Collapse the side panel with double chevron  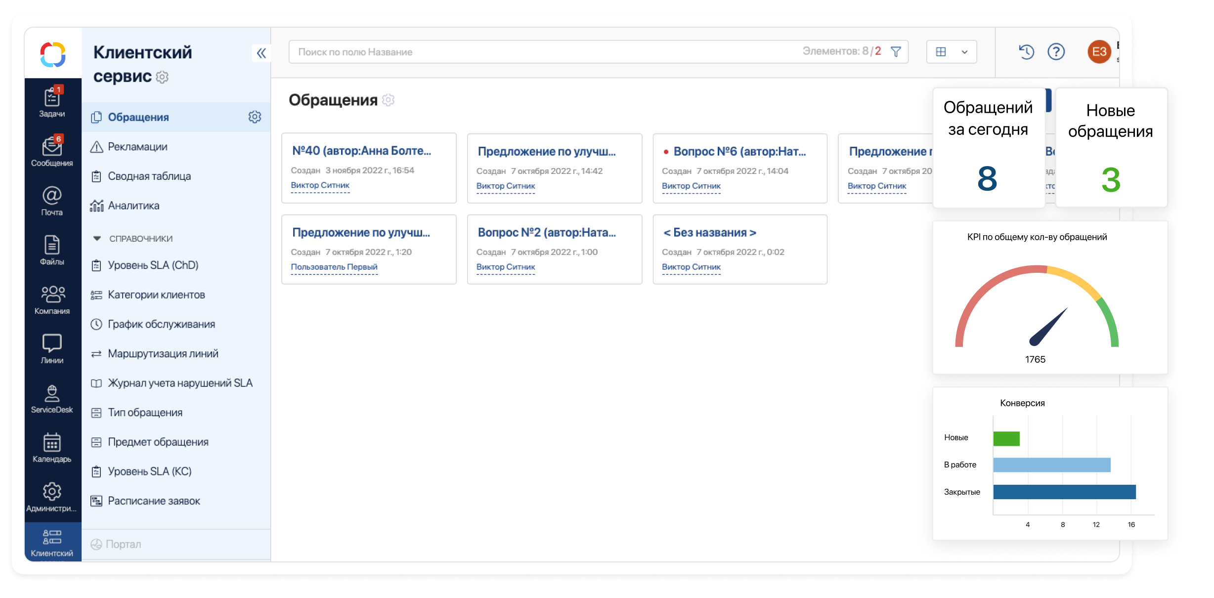(261, 53)
